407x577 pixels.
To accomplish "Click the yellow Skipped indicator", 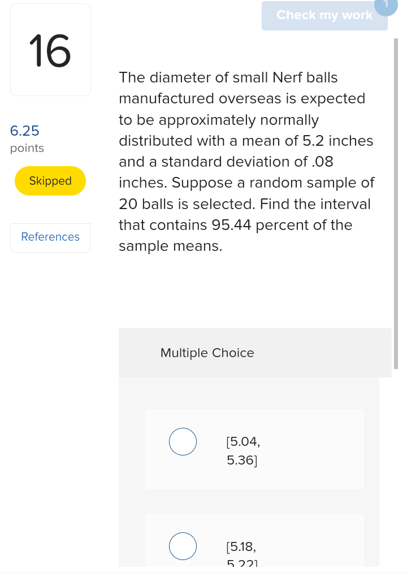I will 50,181.
